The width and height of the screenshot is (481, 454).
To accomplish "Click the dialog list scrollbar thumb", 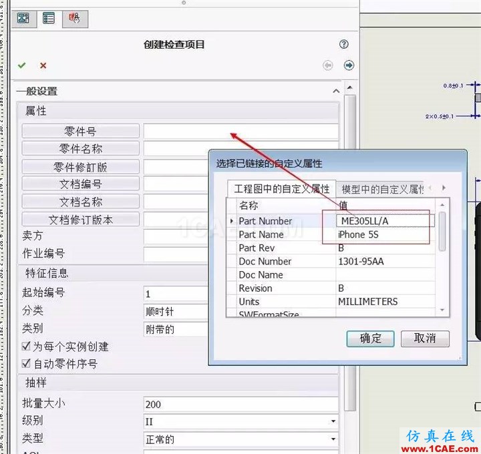I will click(x=442, y=232).
